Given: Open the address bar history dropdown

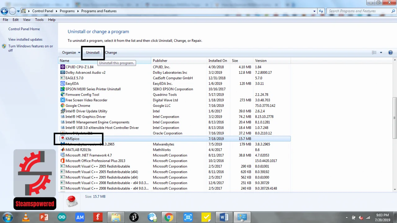Looking at the screenshot, I should click(x=314, y=11).
